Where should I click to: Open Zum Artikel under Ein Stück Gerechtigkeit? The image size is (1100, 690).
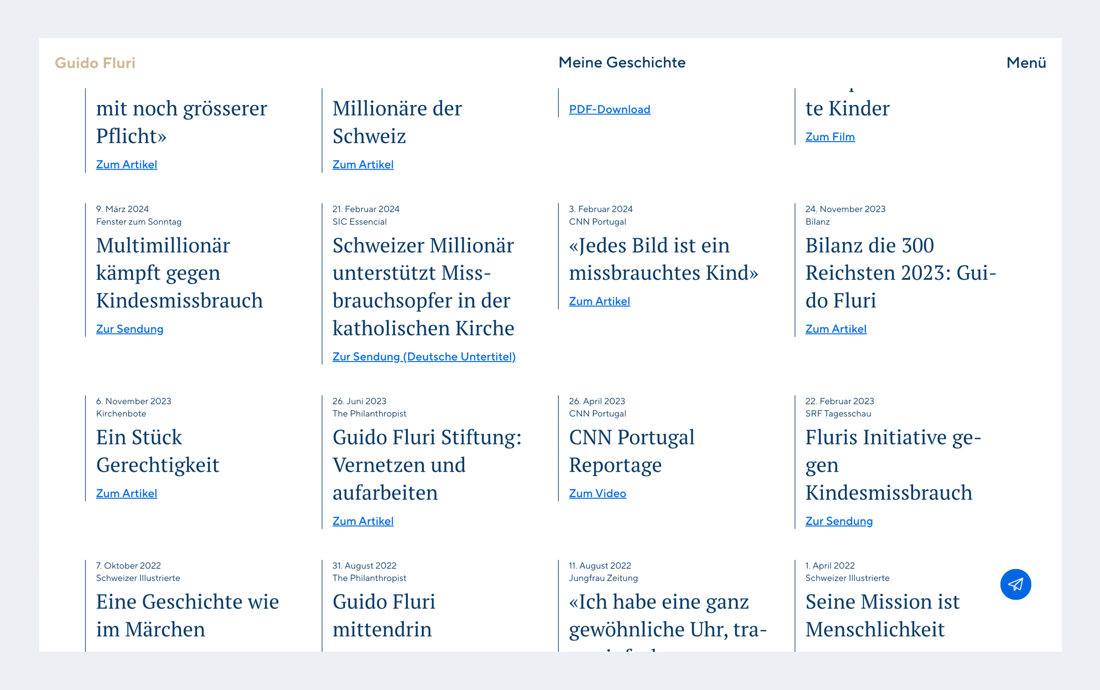click(127, 493)
